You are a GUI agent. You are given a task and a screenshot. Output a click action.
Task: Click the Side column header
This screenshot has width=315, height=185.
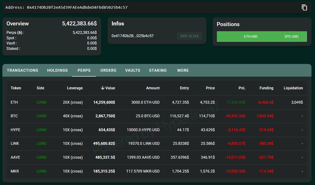[x=40, y=88]
